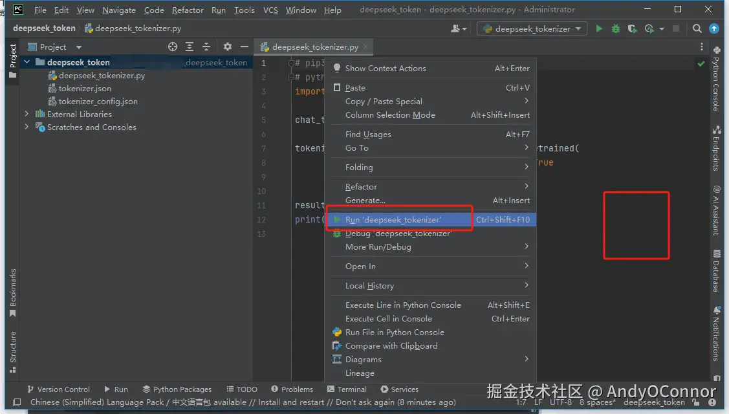The width and height of the screenshot is (729, 414).
Task: Open the Structure side panel
Action: tap(13, 352)
